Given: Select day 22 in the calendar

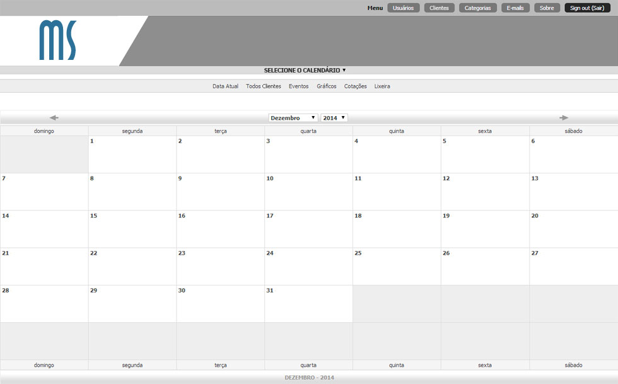Looking at the screenshot, I should click(x=132, y=267).
